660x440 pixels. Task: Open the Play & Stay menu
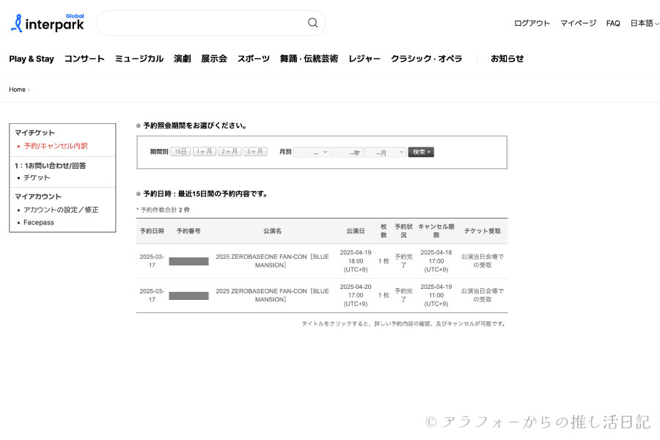tap(32, 59)
